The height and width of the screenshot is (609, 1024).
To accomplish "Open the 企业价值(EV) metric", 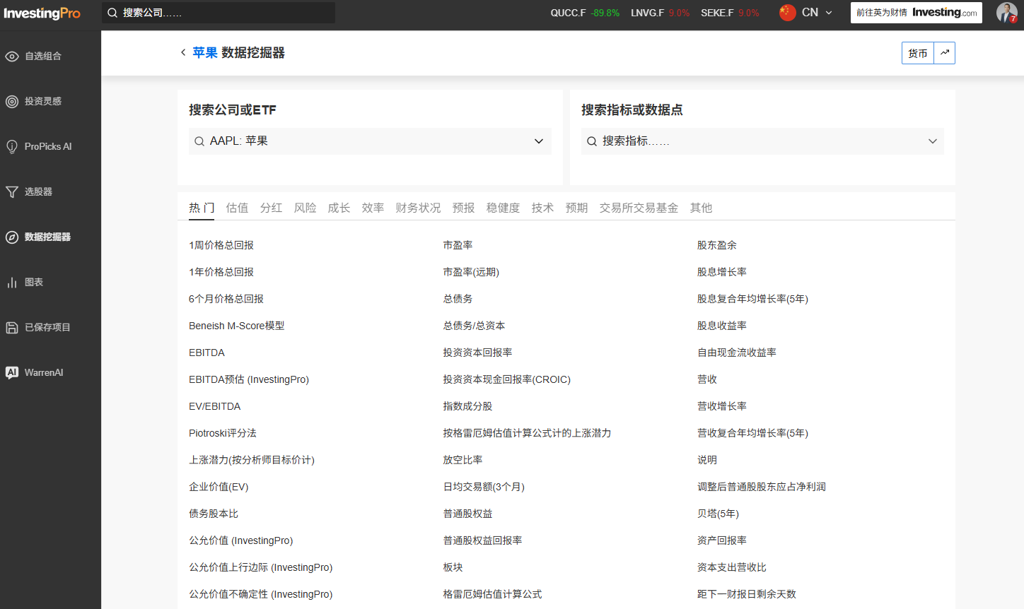I will 219,487.
